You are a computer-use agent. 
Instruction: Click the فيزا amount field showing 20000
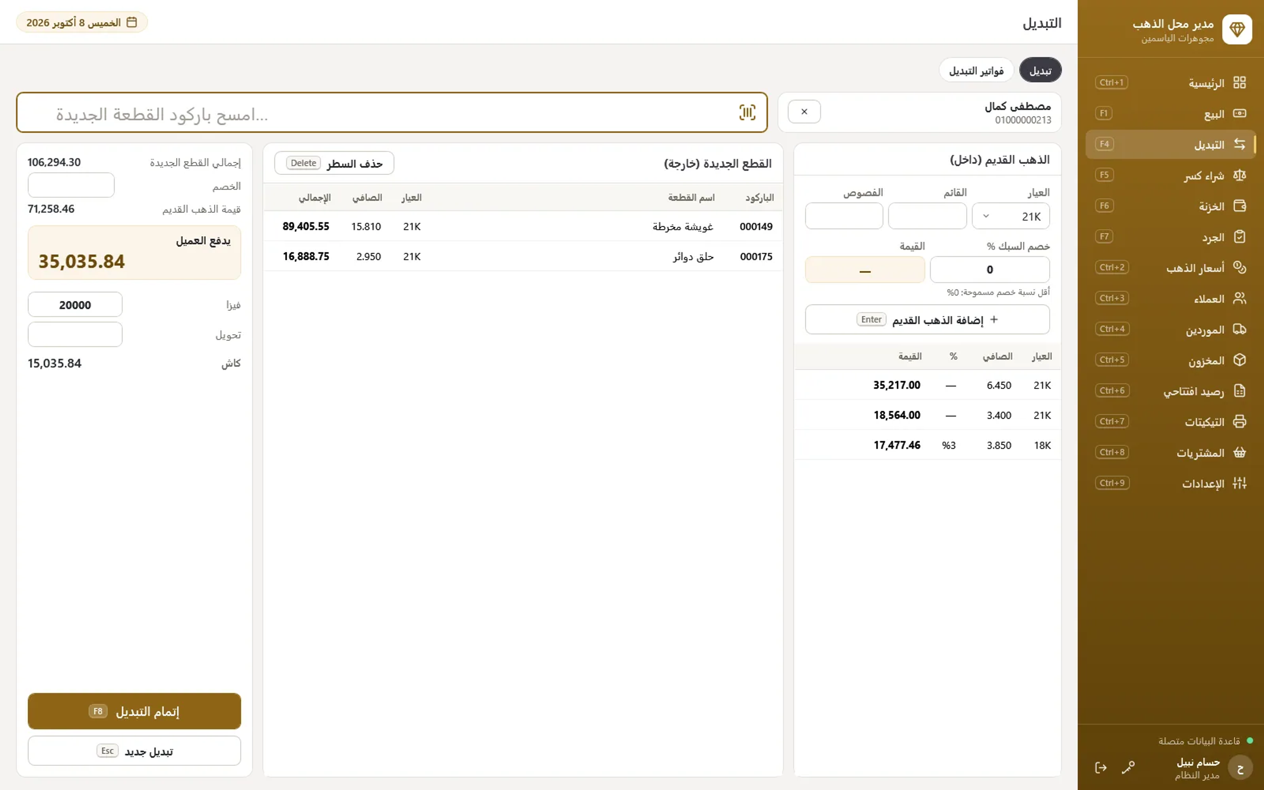(x=75, y=304)
